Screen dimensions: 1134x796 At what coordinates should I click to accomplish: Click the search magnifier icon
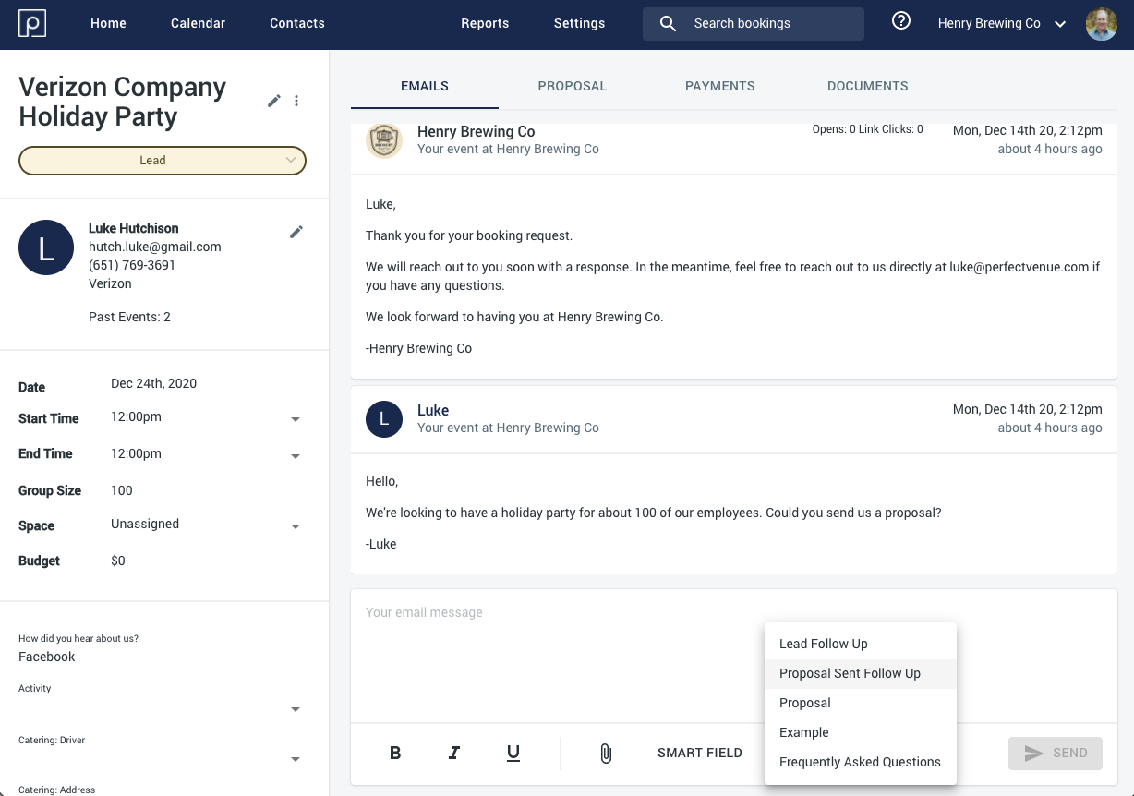point(669,24)
